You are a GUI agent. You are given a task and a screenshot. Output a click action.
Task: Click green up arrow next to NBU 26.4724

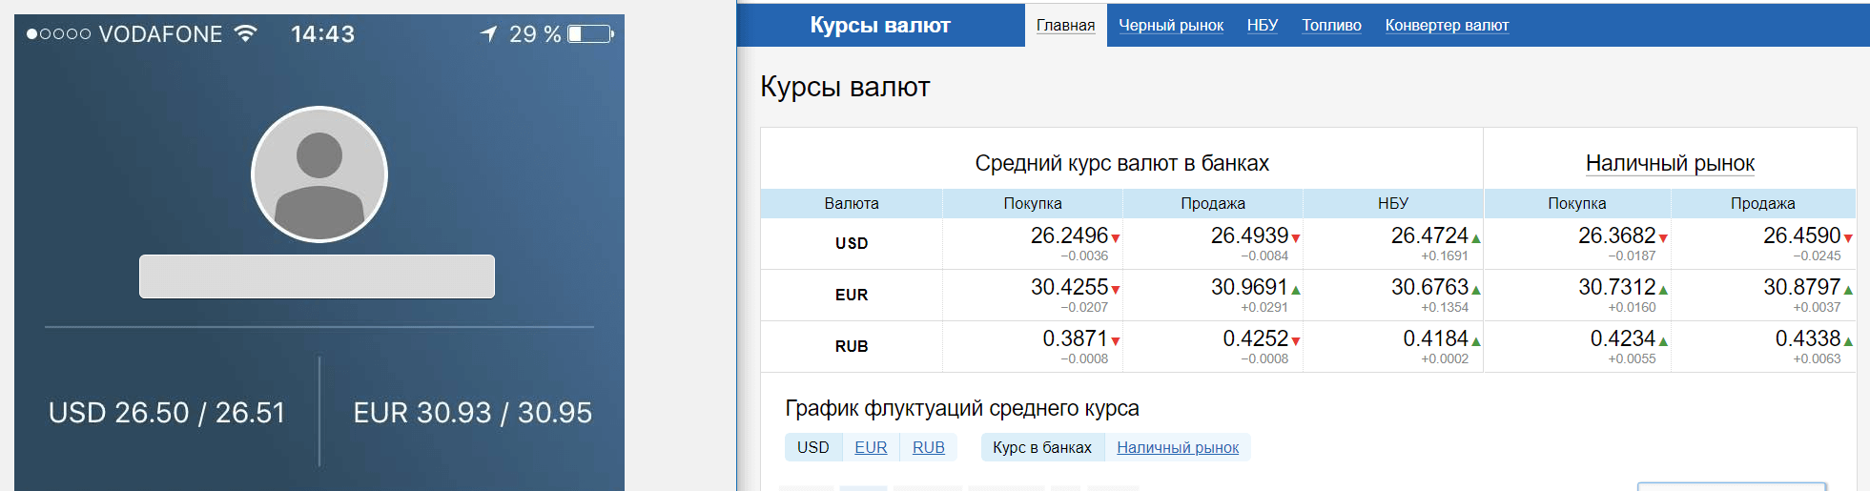[1476, 238]
